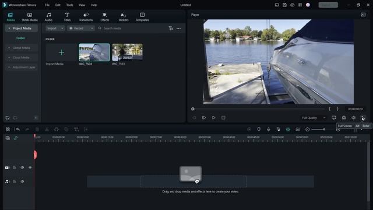Click the save project icon
Image resolution: width=373 pixels, height=210 pixels.
[284, 5]
